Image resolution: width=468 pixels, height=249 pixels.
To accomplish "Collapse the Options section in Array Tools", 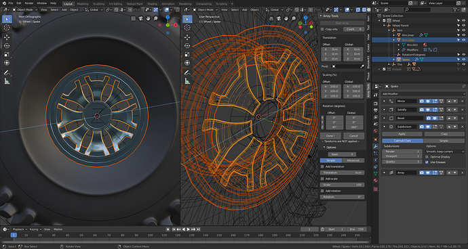I will pyautogui.click(x=324, y=148).
